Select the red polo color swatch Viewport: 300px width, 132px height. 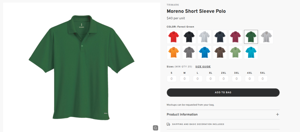coord(174,37)
